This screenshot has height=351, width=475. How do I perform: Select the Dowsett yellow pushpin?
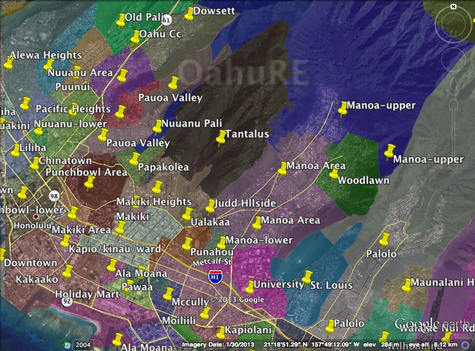click(x=189, y=15)
